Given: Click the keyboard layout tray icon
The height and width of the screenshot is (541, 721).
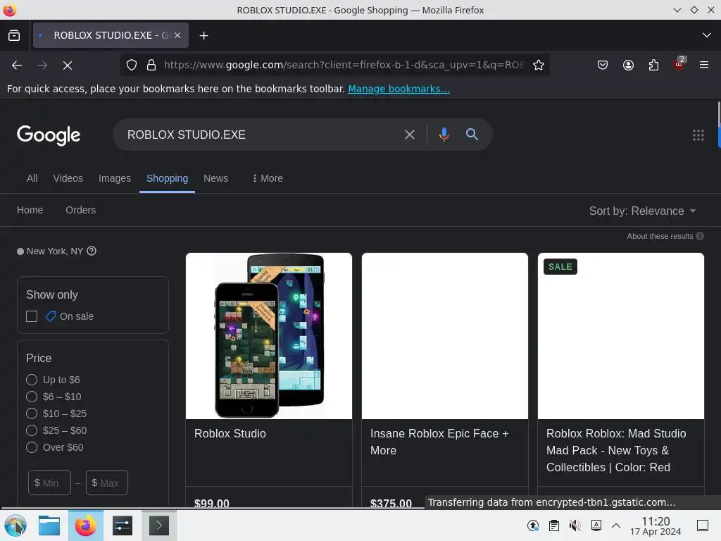Looking at the screenshot, I should [596, 526].
